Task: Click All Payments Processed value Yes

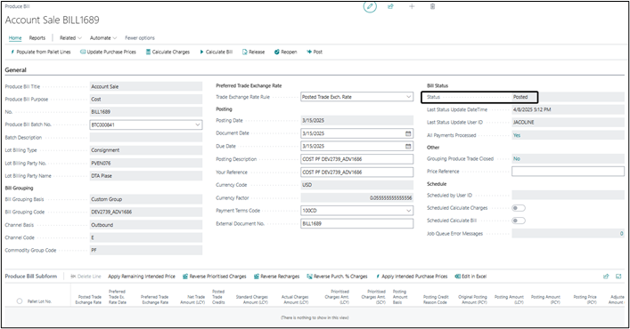Action: tap(517, 135)
